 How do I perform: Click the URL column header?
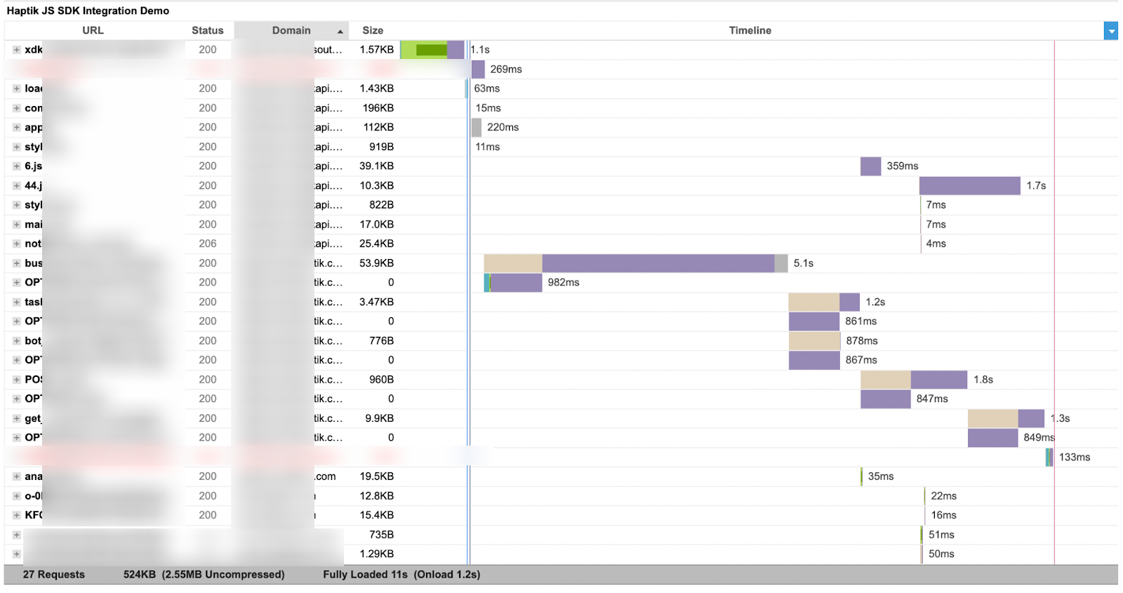pyautogui.click(x=93, y=31)
